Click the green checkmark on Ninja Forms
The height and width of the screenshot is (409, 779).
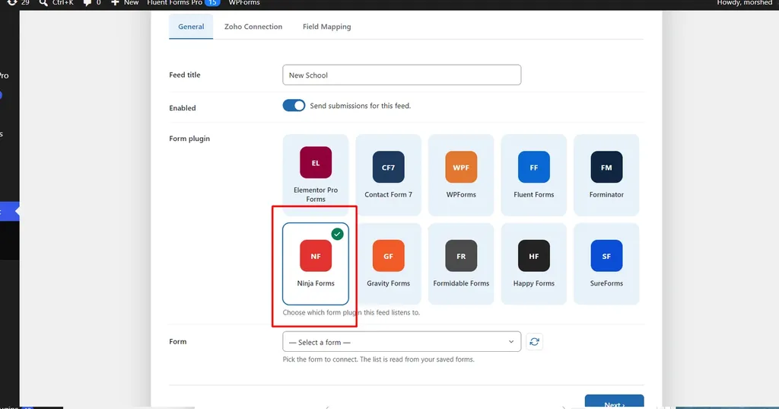coord(337,234)
